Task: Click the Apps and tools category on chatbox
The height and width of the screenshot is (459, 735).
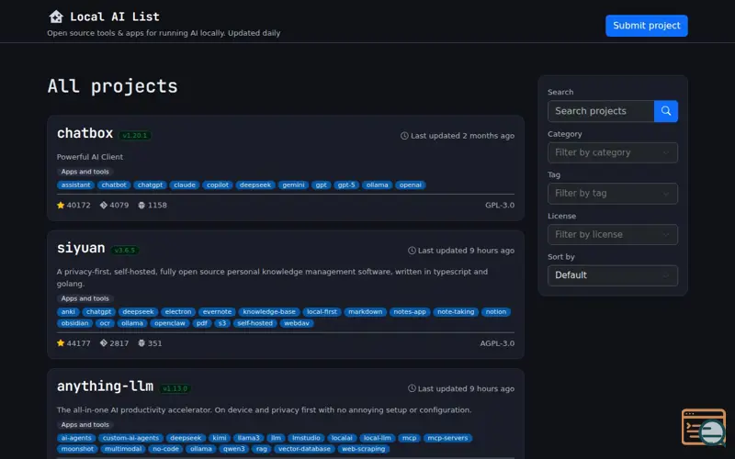Action: [85, 172]
